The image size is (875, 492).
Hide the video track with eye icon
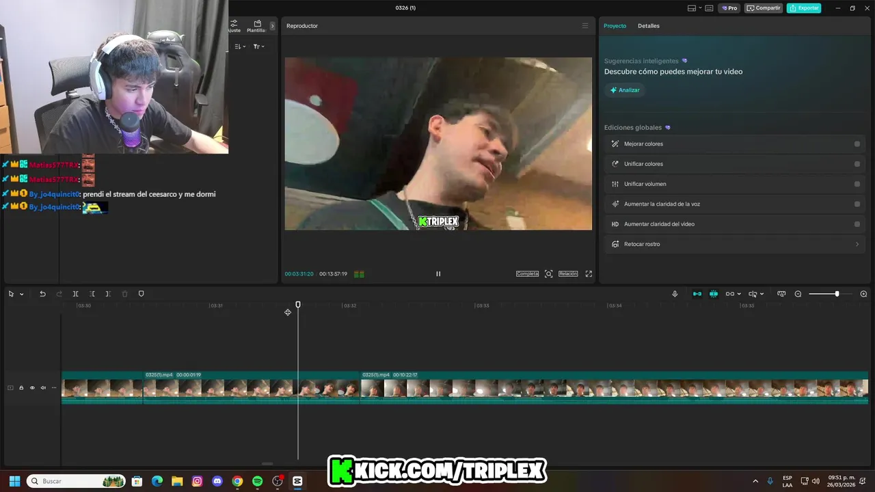(x=32, y=388)
